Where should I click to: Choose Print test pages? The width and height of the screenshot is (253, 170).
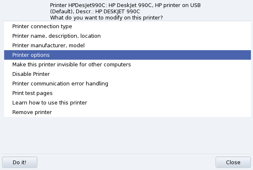[x=32, y=93]
